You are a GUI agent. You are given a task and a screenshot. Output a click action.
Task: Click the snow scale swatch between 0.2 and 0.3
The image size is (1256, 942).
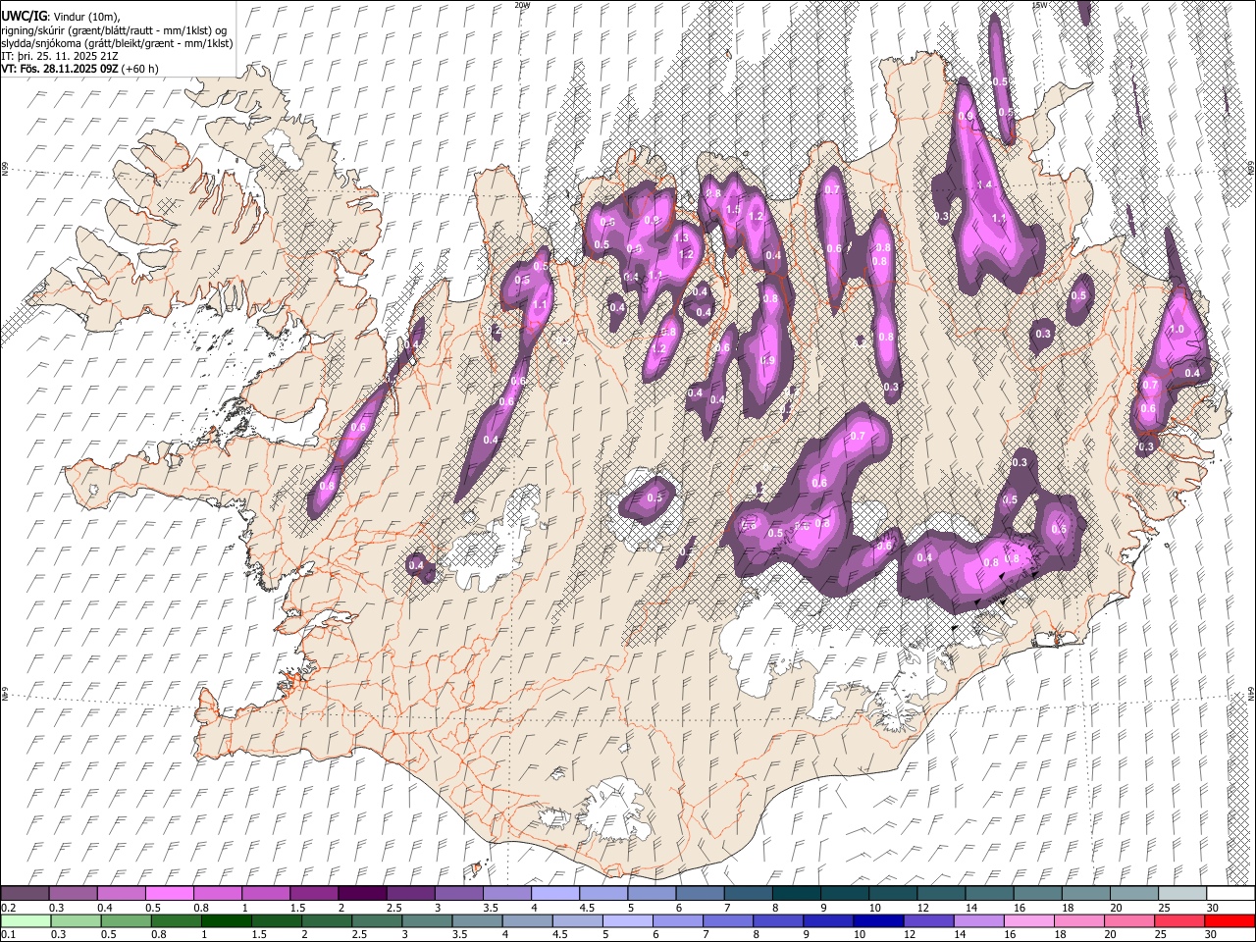(25, 893)
